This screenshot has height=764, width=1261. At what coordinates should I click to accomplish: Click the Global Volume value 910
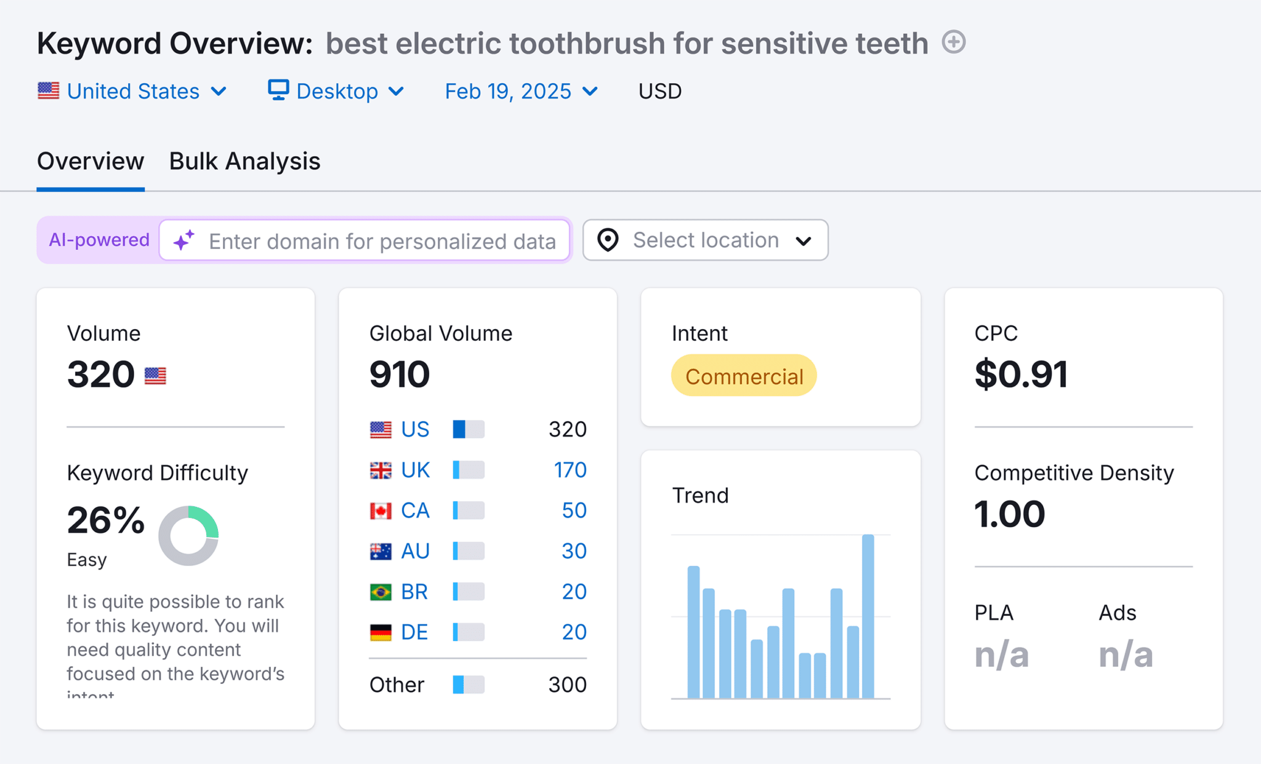[x=400, y=374]
